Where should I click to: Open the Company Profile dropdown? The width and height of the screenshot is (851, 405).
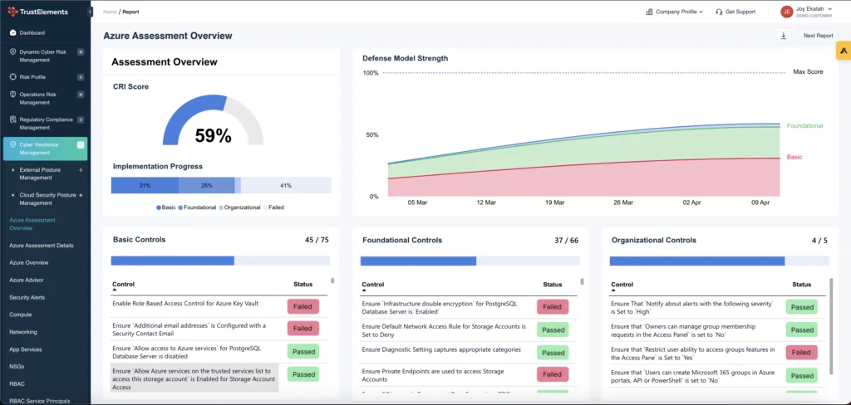(x=674, y=12)
